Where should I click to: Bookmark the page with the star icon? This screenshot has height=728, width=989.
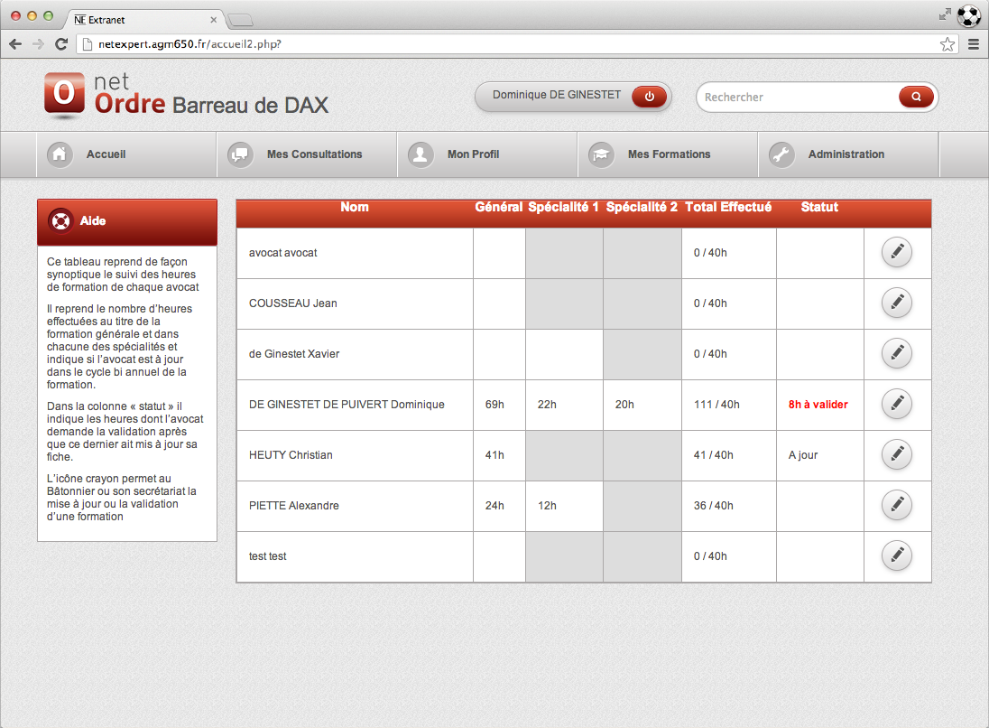[x=947, y=44]
